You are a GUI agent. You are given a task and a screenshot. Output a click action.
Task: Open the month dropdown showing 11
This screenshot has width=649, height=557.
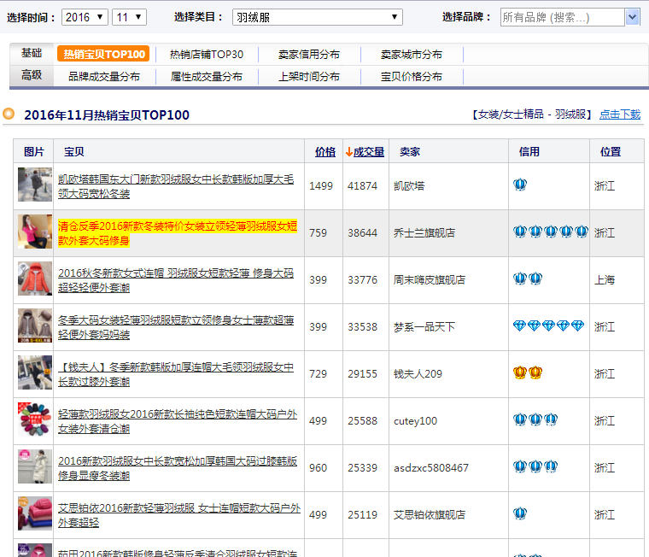(x=129, y=17)
